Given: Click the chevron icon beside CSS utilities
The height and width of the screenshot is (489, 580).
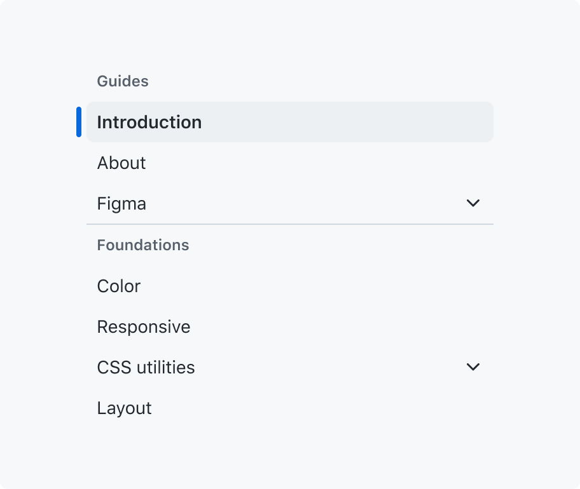Looking at the screenshot, I should 473,367.
